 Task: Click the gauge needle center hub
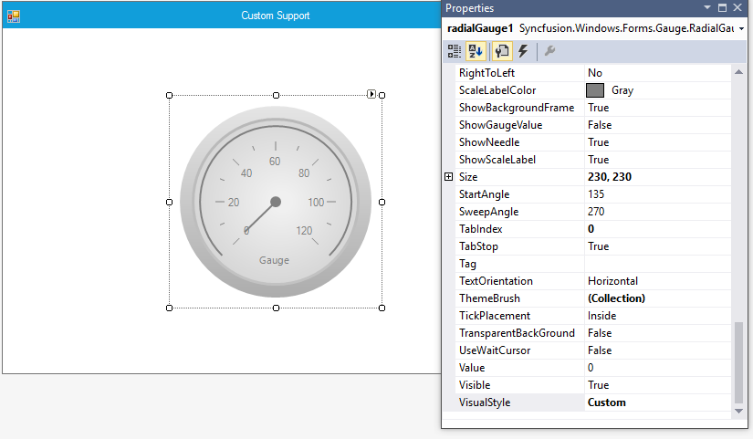(x=276, y=202)
